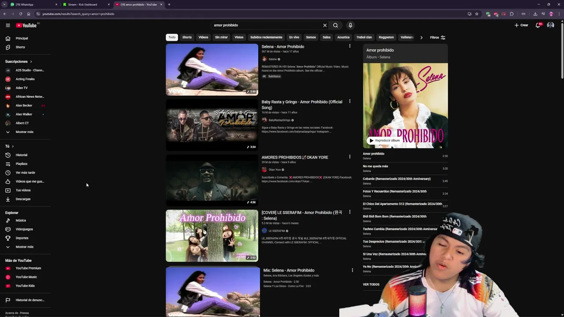
Task: Bookmark this page with star icon
Action: pos(477,14)
